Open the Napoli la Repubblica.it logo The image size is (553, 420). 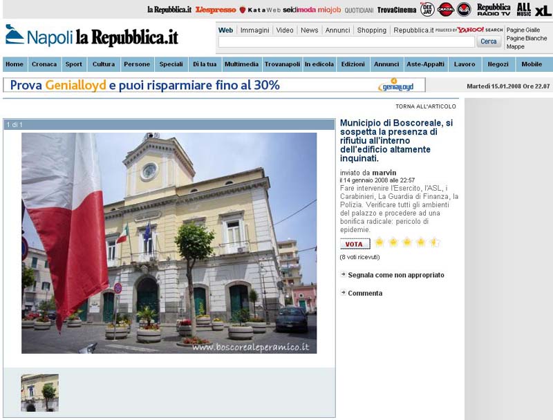click(x=92, y=37)
